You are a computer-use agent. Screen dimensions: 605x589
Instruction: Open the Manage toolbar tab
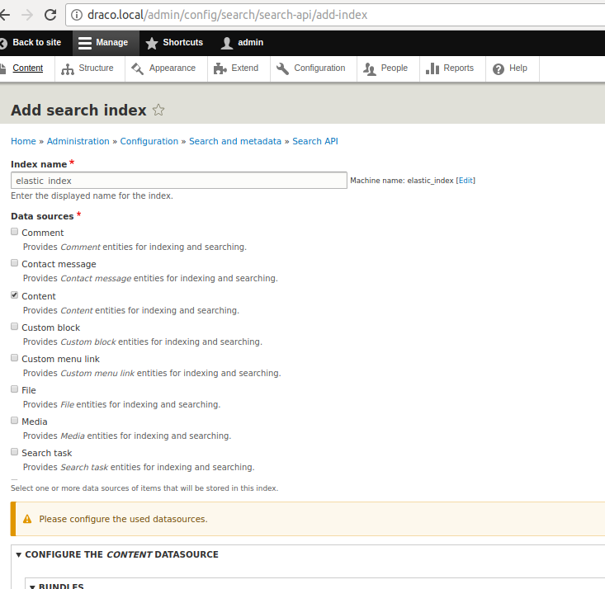tap(106, 43)
